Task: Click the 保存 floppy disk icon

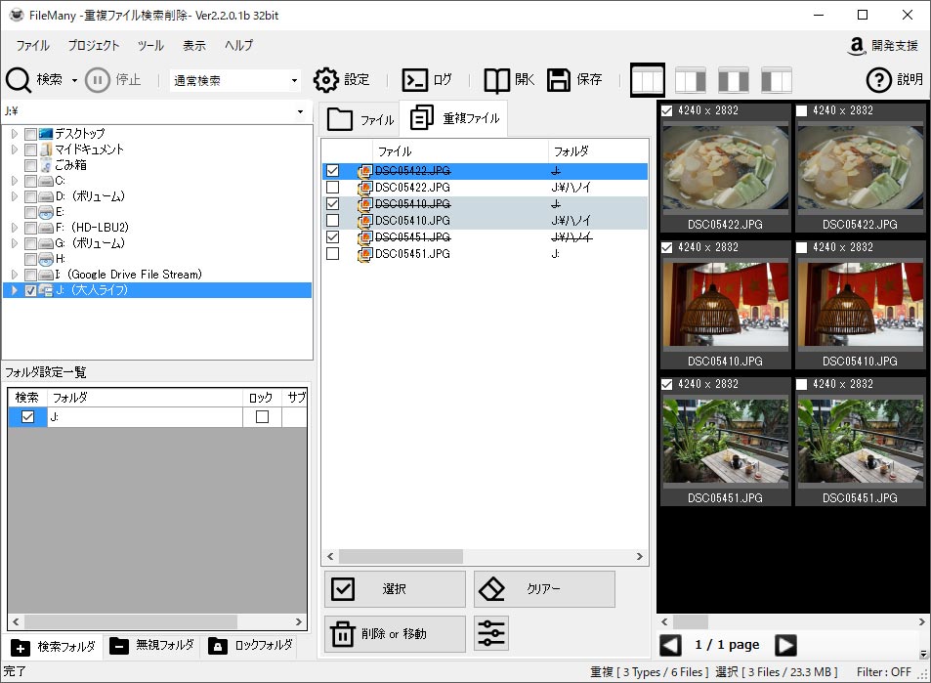Action: (x=558, y=80)
